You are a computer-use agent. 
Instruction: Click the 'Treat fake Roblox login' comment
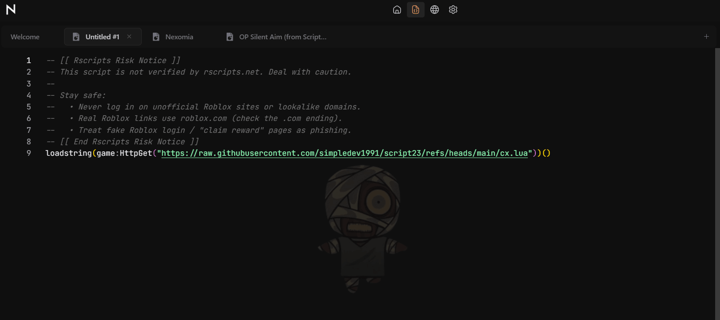point(199,130)
